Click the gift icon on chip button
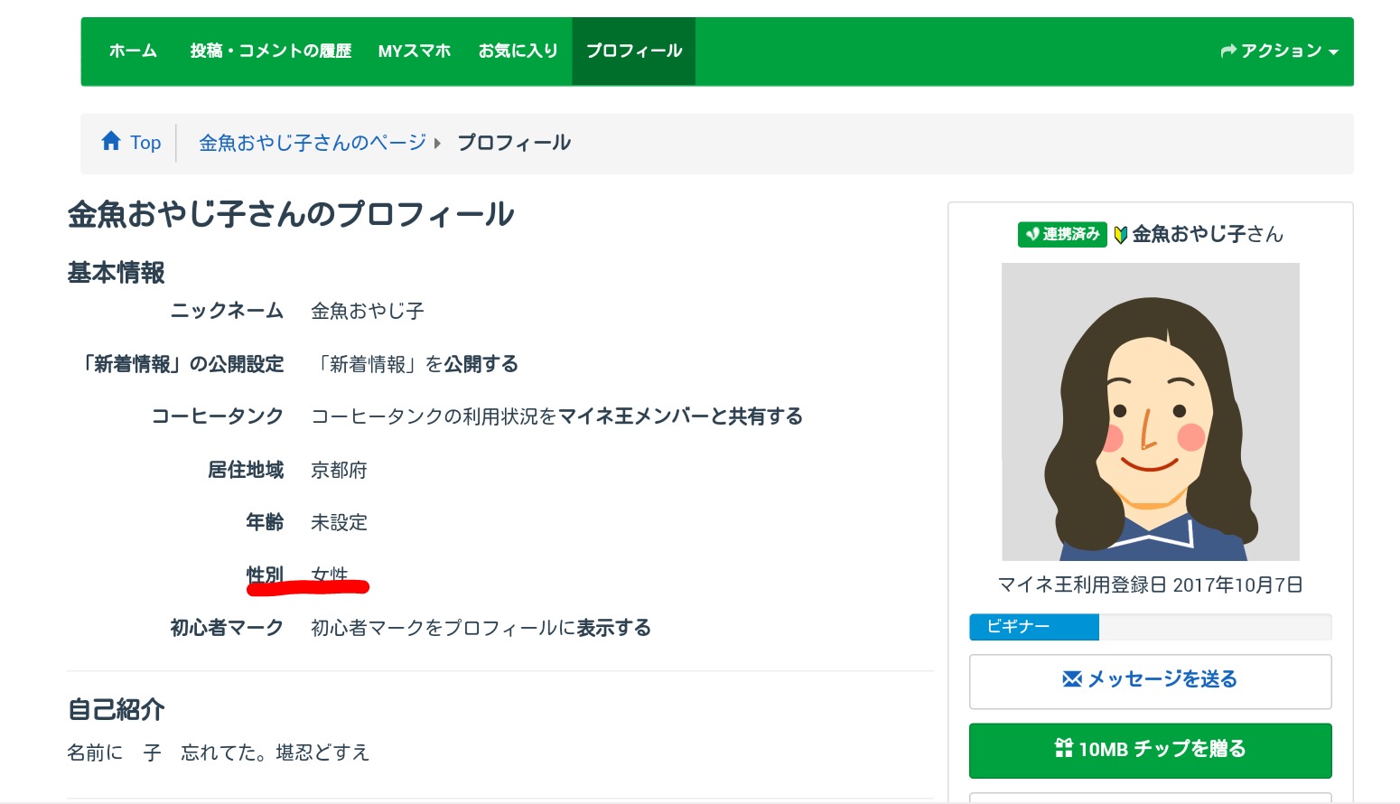Screen dimensions: 1400x804 [x=1064, y=748]
